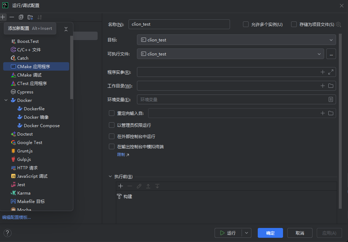Browse folder for 工作目录
348x242 pixels.
[x=331, y=86]
